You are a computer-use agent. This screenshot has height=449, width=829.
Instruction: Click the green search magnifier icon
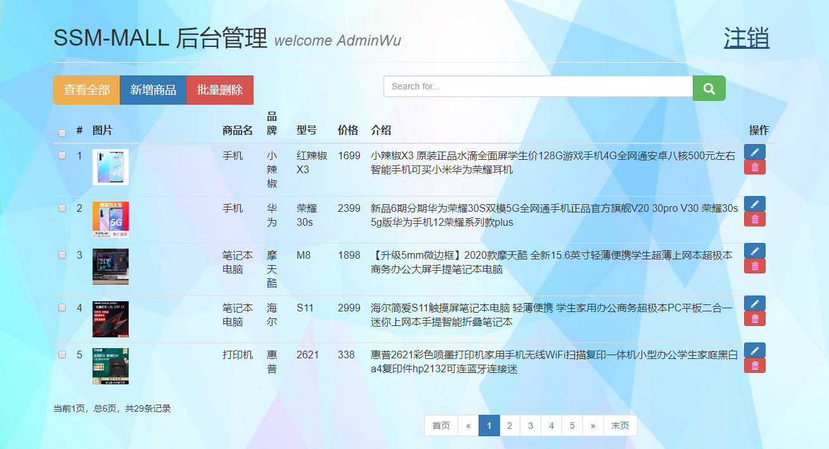(709, 88)
